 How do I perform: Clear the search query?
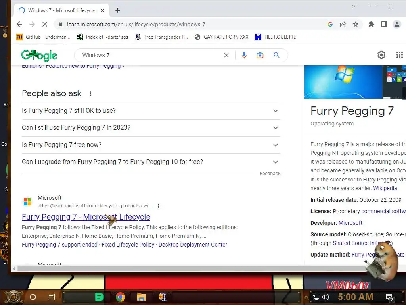pos(226,55)
